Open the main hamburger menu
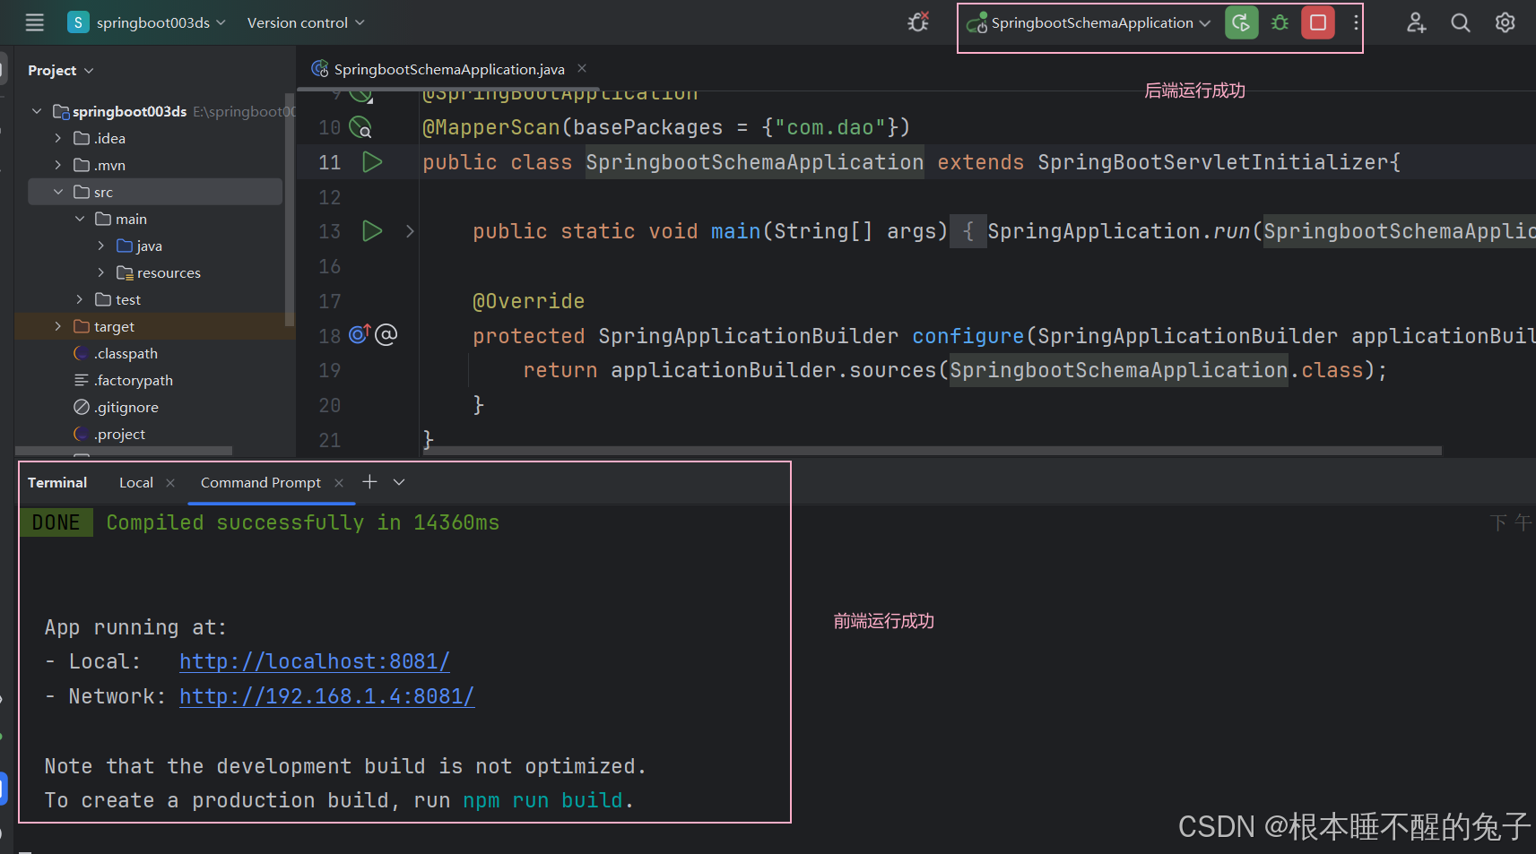 pyautogui.click(x=34, y=22)
